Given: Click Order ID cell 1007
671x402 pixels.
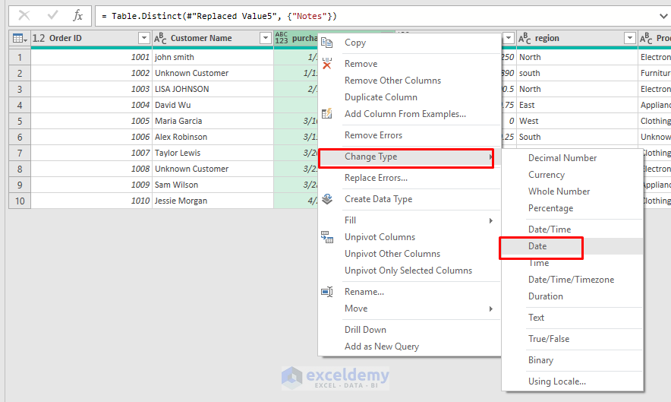Looking at the screenshot, I should pos(91,153).
